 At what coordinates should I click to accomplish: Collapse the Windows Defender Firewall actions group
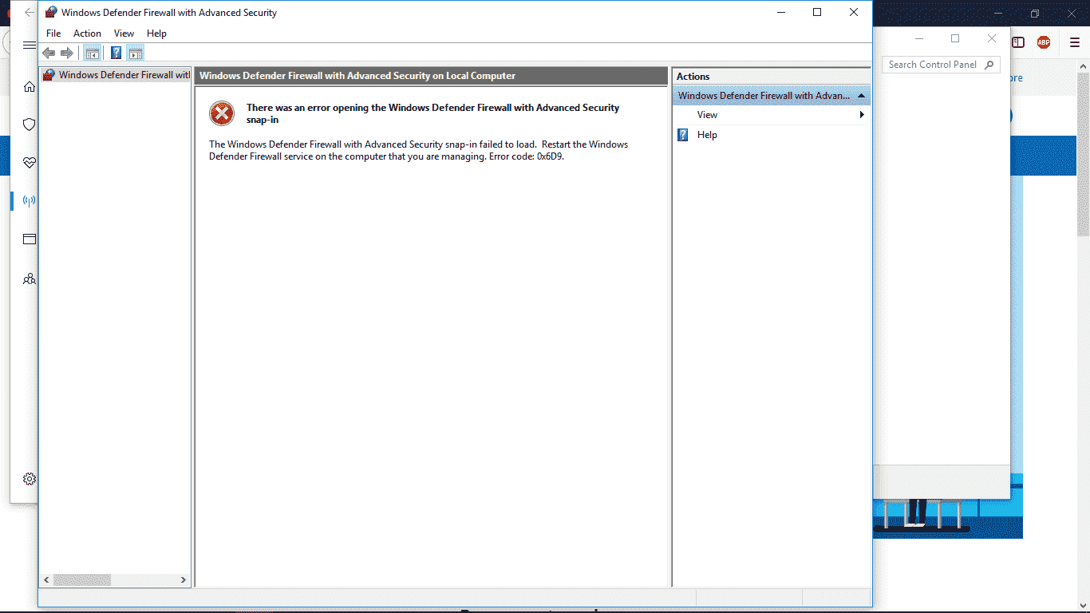coord(861,95)
